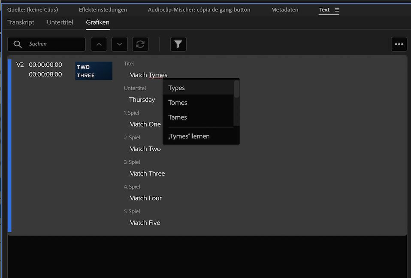
Task: Open the Metadaten panel tab
Action: click(x=285, y=10)
